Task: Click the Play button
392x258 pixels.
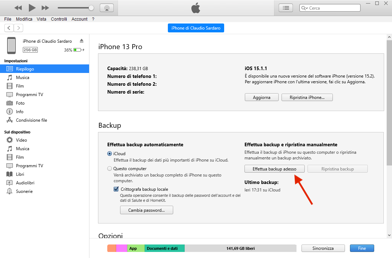Action: (x=32, y=7)
